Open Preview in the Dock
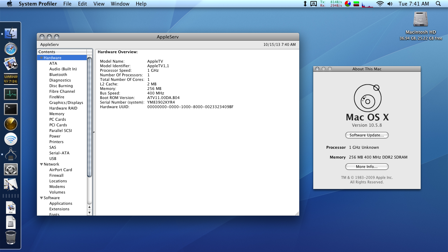This screenshot has width=448, height=252. (x=10, y=64)
